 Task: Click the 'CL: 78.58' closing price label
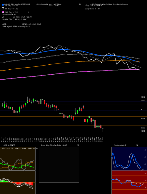tap(54, 5)
